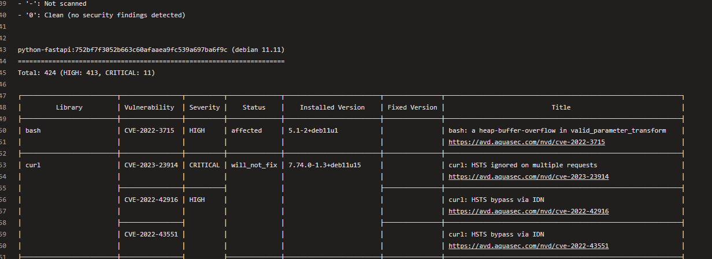Click the python-fastapi image name line
This screenshot has height=259, width=712.
(x=151, y=50)
